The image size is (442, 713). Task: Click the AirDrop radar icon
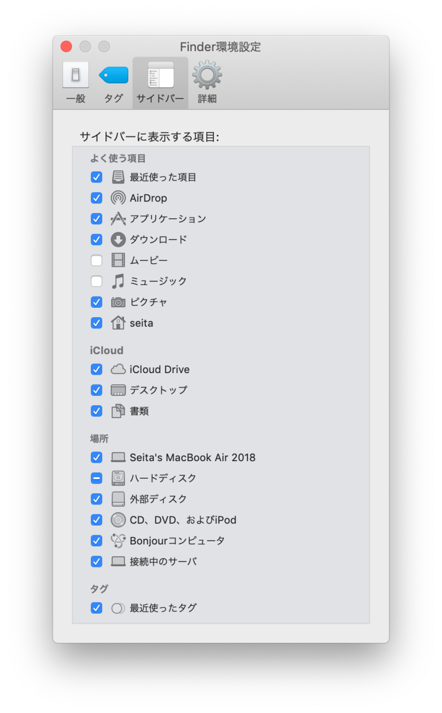118,198
